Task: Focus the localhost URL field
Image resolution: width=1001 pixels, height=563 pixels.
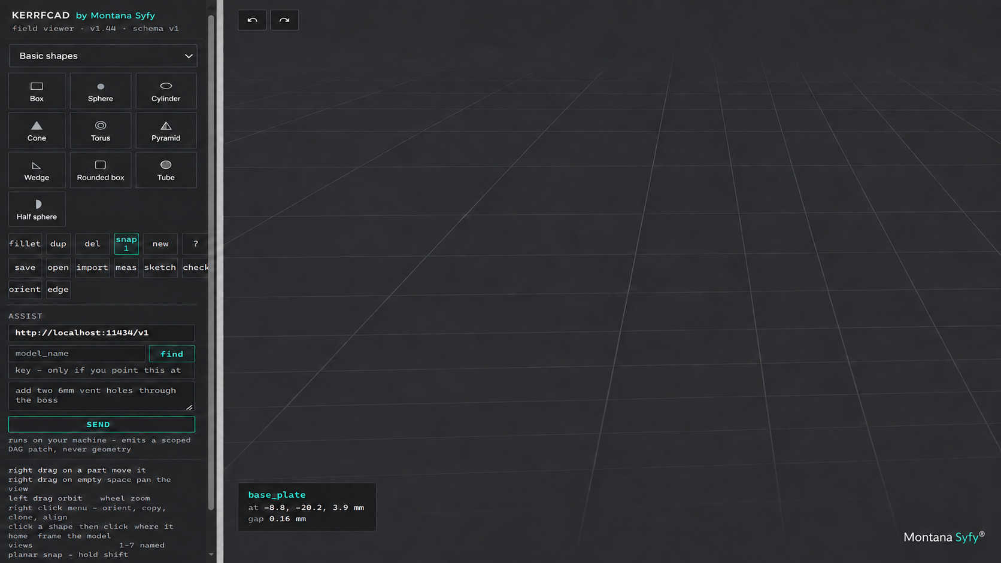Action: click(102, 333)
